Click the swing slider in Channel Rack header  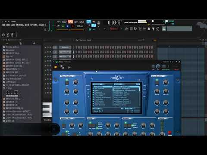pyautogui.click(x=141, y=40)
